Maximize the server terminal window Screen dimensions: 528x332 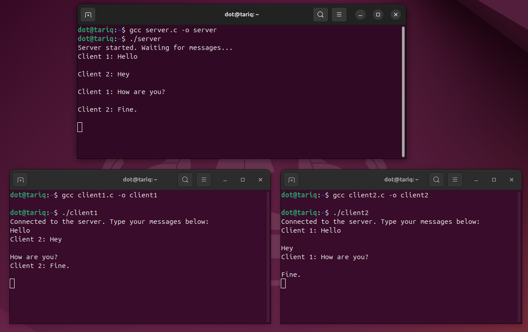click(x=378, y=15)
